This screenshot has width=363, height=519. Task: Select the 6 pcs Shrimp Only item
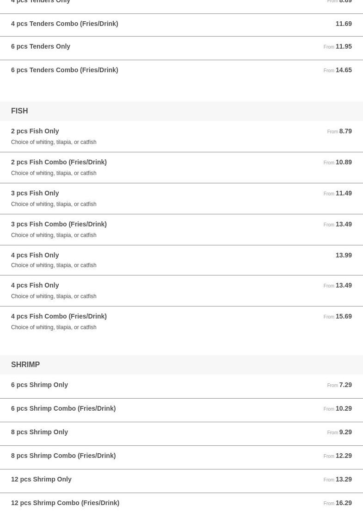point(39,385)
